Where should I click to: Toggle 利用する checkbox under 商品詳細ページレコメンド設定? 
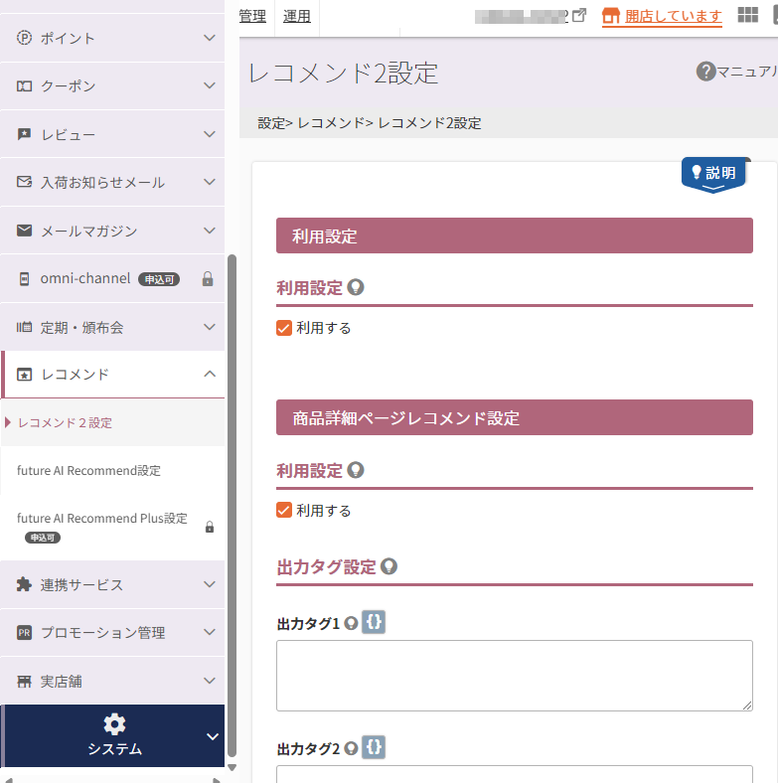pos(284,510)
